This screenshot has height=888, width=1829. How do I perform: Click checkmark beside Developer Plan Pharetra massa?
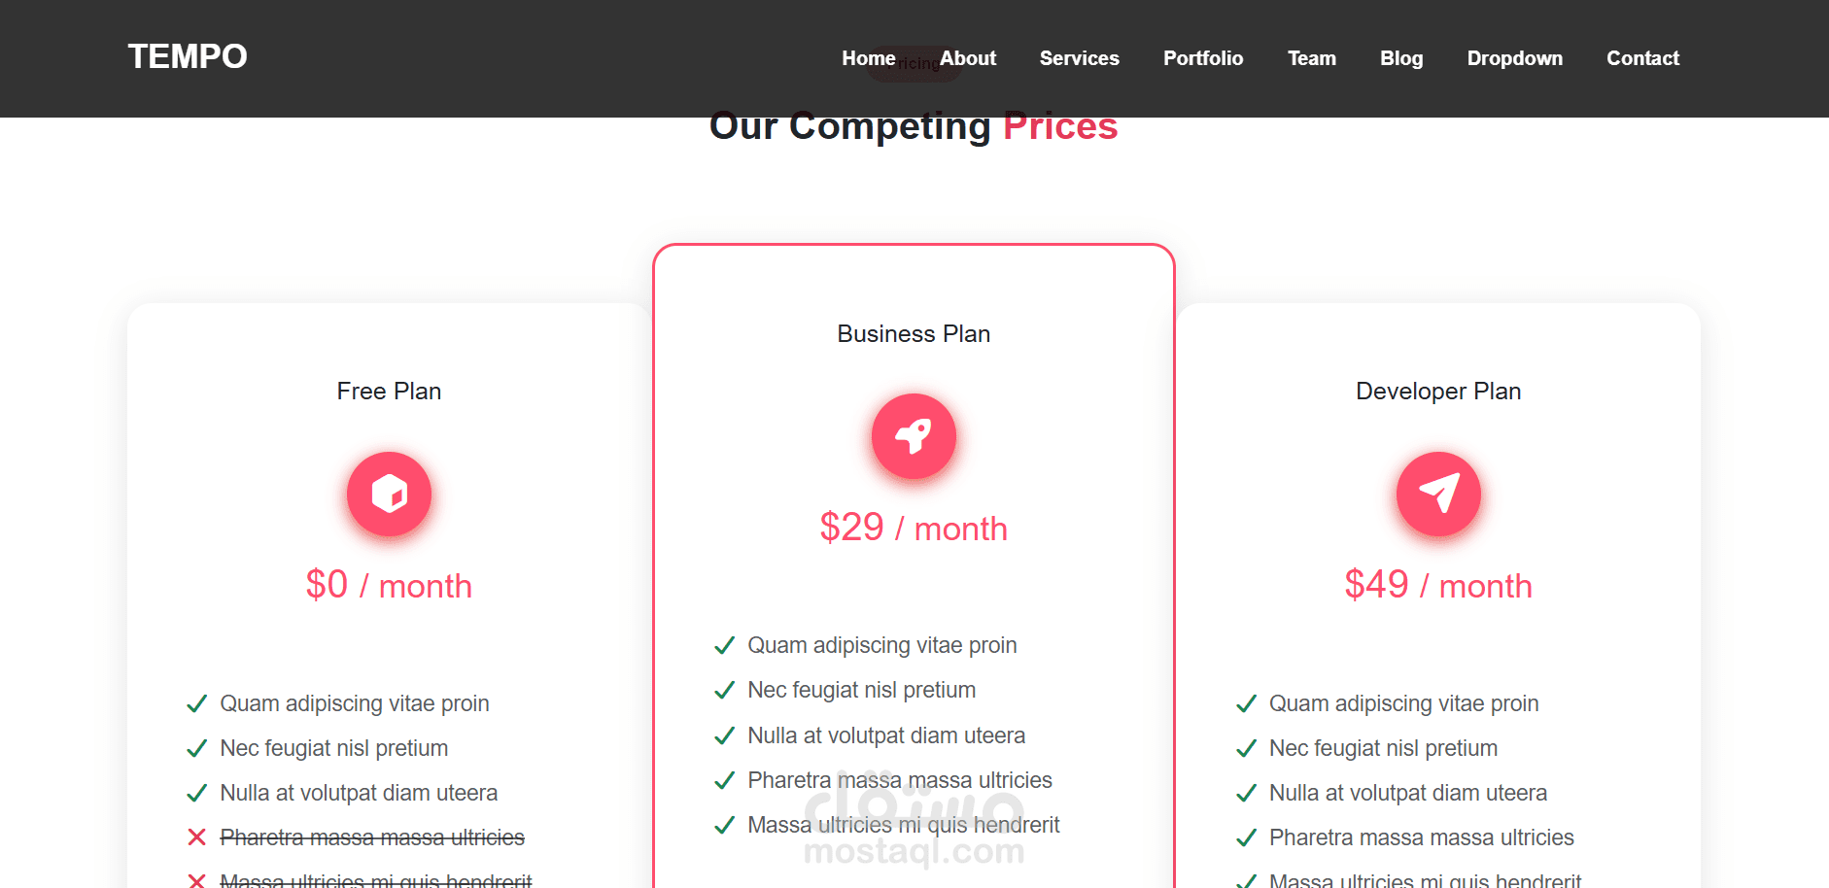tap(1246, 837)
